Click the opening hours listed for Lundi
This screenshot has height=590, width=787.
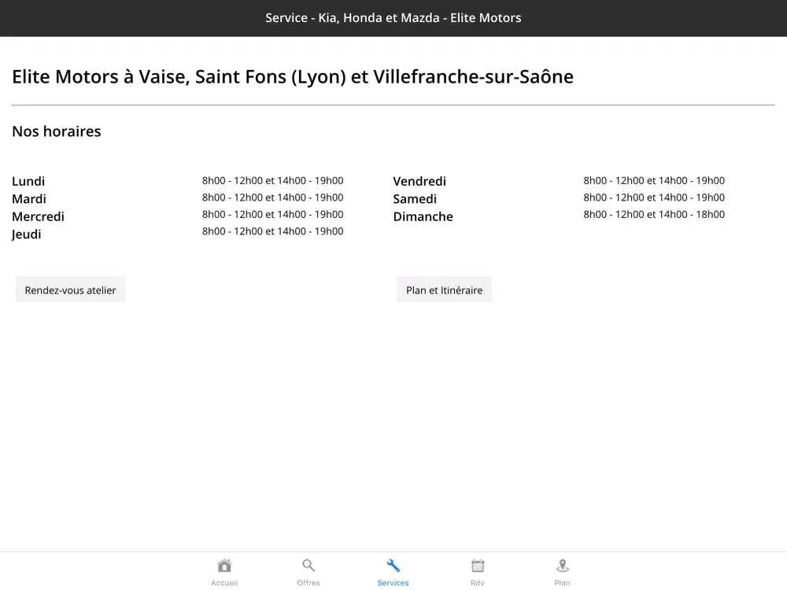tap(272, 181)
